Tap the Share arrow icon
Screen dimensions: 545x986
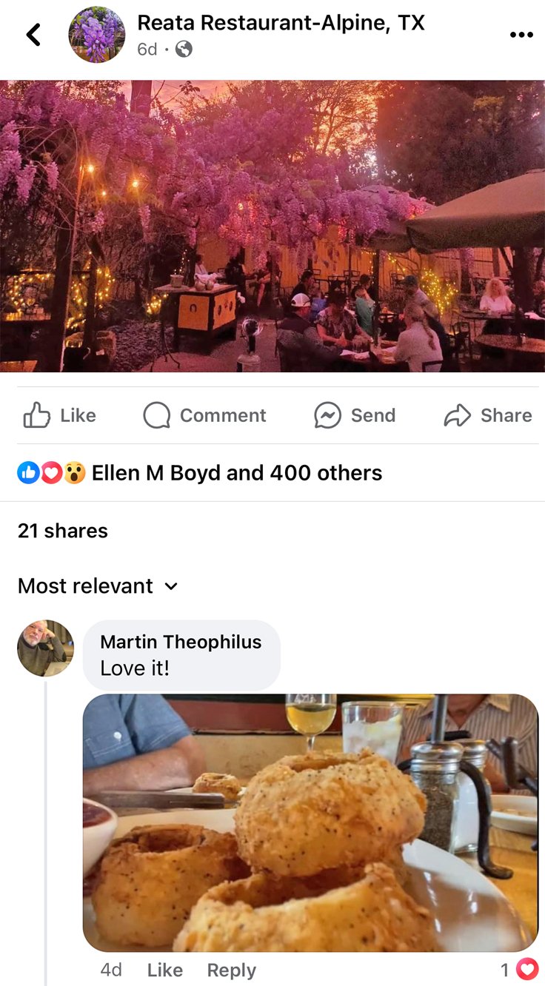click(x=457, y=416)
